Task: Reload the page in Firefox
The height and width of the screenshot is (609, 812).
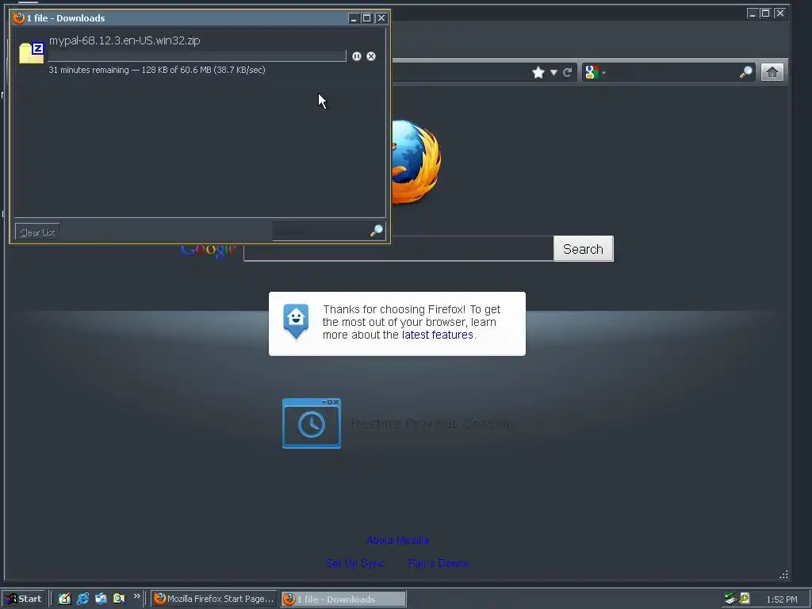Action: tap(568, 72)
